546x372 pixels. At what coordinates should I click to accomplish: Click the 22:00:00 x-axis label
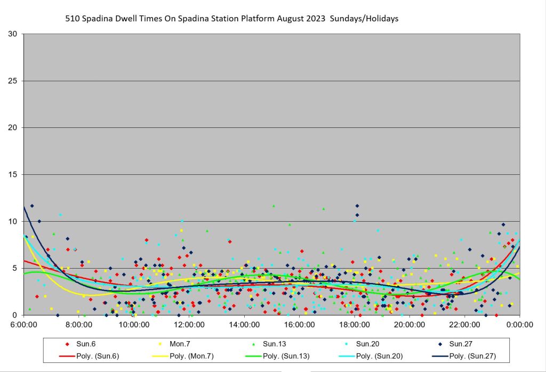(465, 324)
